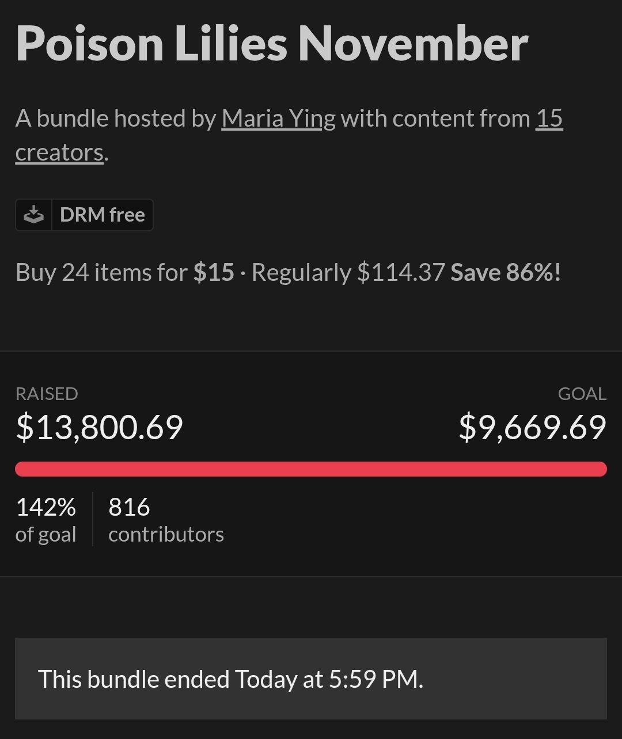Click the "This bundle ended Today" notice
The height and width of the screenshot is (739, 622).
pos(230,679)
